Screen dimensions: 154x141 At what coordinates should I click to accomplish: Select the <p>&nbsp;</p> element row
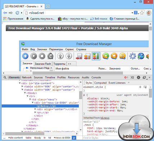pyautogui.click(x=40, y=106)
